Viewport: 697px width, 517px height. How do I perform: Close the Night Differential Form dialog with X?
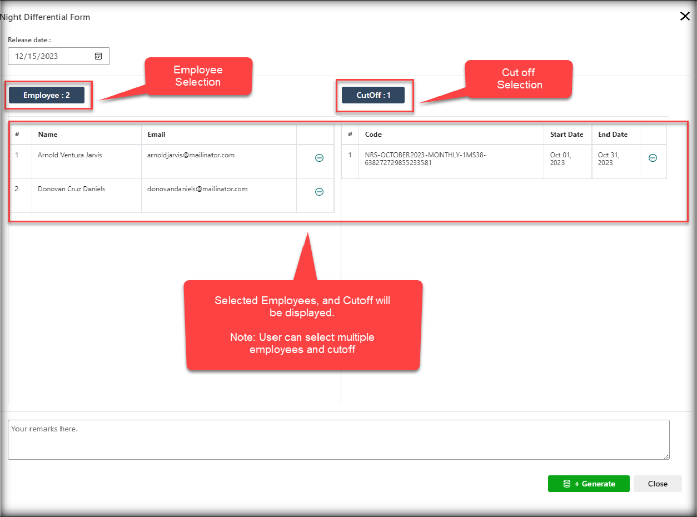pos(685,16)
